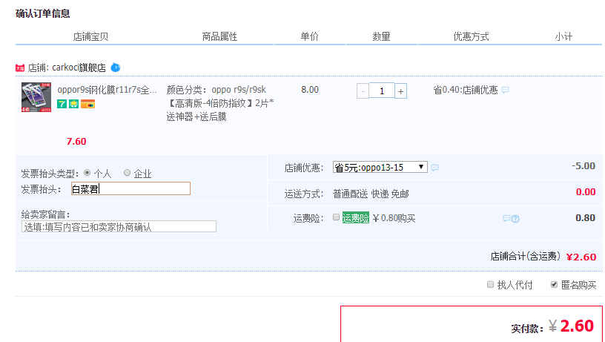605x342 pixels.
Task: Click the 单价 column header
Action: tap(309, 36)
